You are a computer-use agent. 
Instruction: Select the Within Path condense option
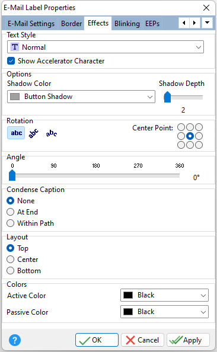(10, 223)
